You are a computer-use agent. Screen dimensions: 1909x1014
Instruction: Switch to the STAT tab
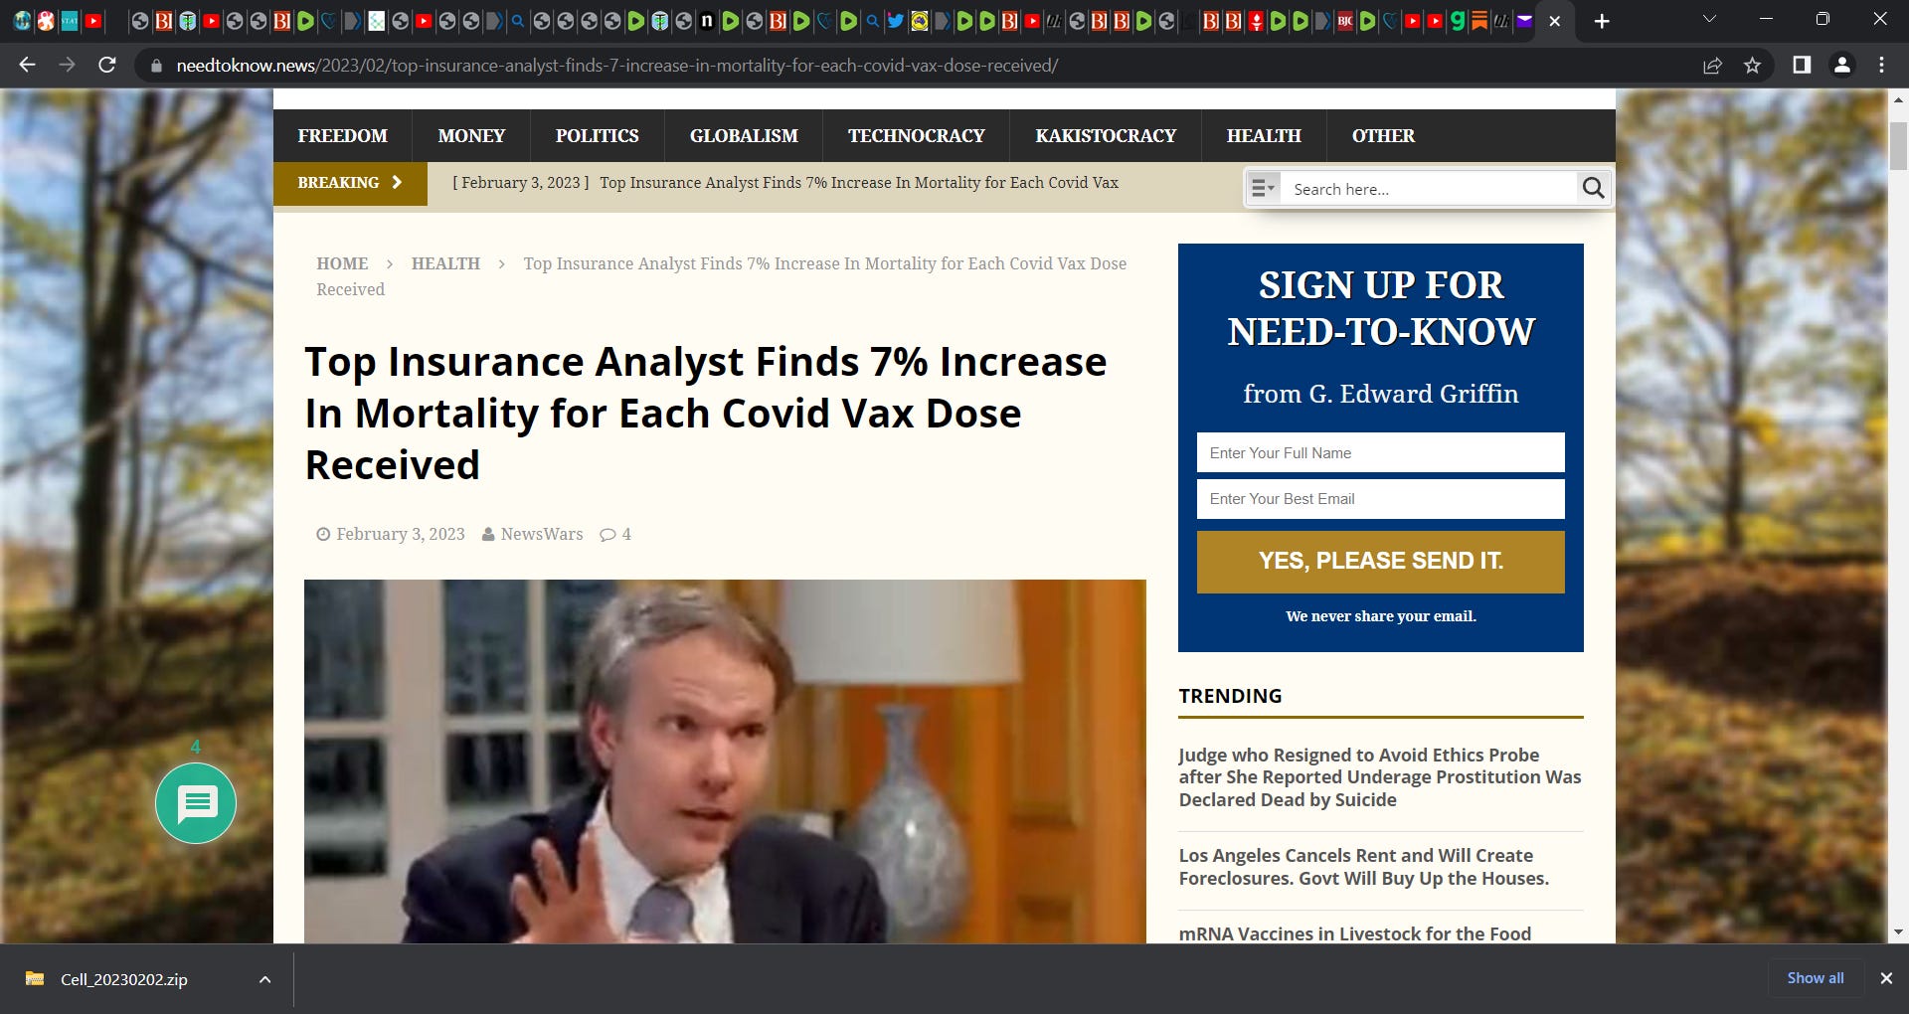pyautogui.click(x=69, y=21)
